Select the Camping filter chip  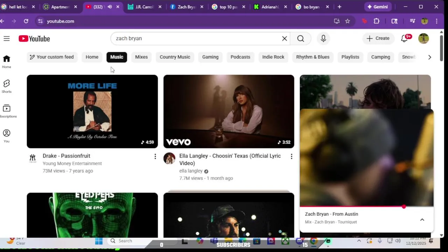(380, 57)
